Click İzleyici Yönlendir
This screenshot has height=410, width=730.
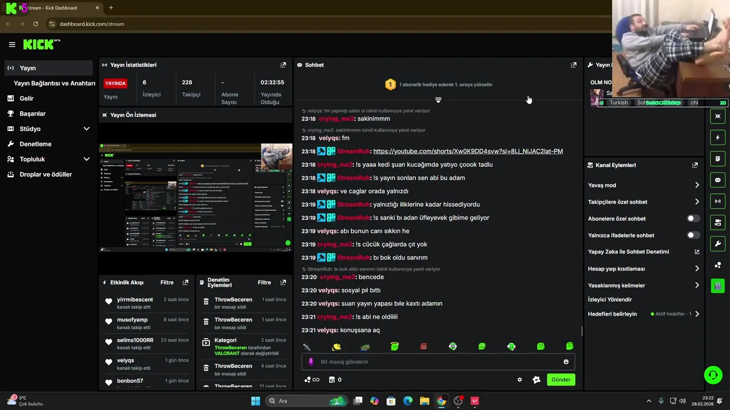pyautogui.click(x=610, y=300)
